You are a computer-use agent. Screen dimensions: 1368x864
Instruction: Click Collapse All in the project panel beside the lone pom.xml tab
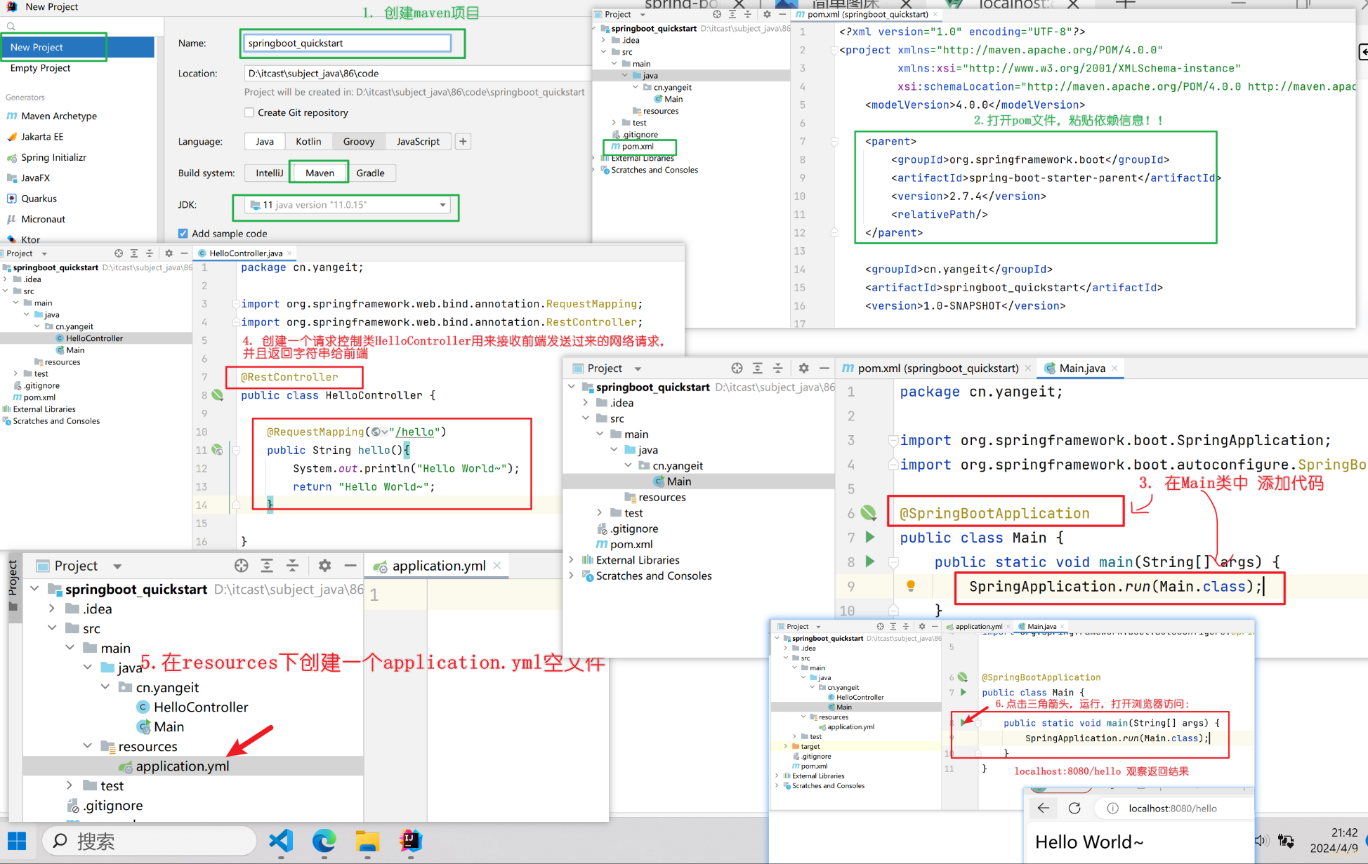[x=747, y=14]
